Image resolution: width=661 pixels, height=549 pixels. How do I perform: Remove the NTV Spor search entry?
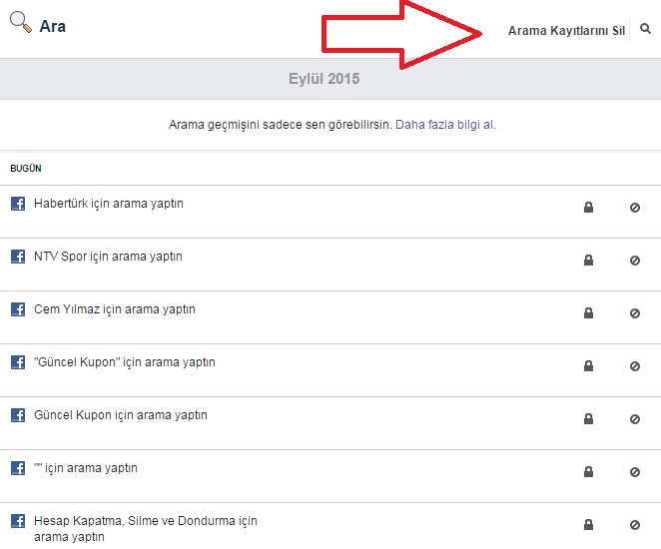[635, 261]
